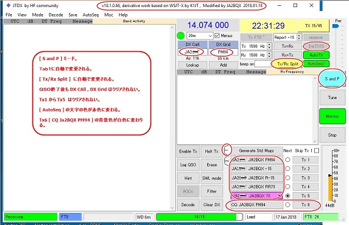Viewport: 349px width, 225px height.
Task: Select the Tx 4 Next radio button
Action: (x=288, y=187)
